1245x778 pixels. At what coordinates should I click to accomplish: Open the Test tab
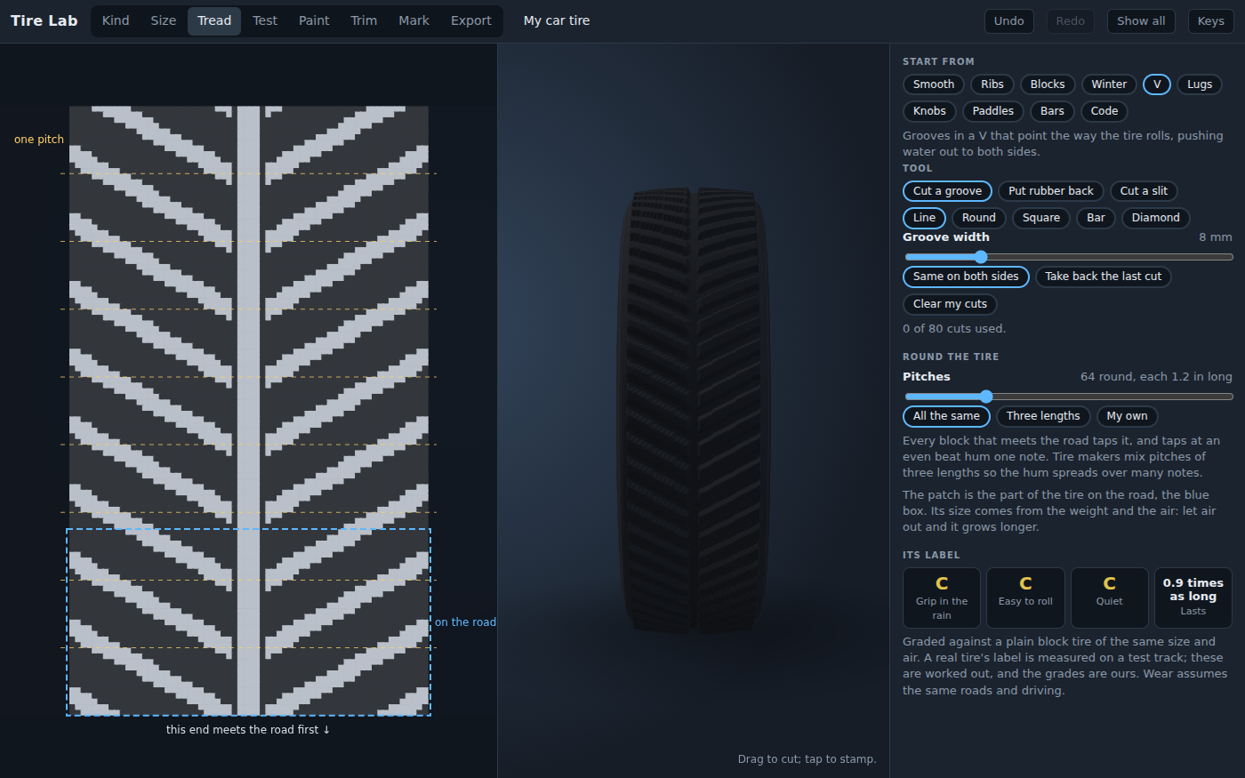pos(265,20)
